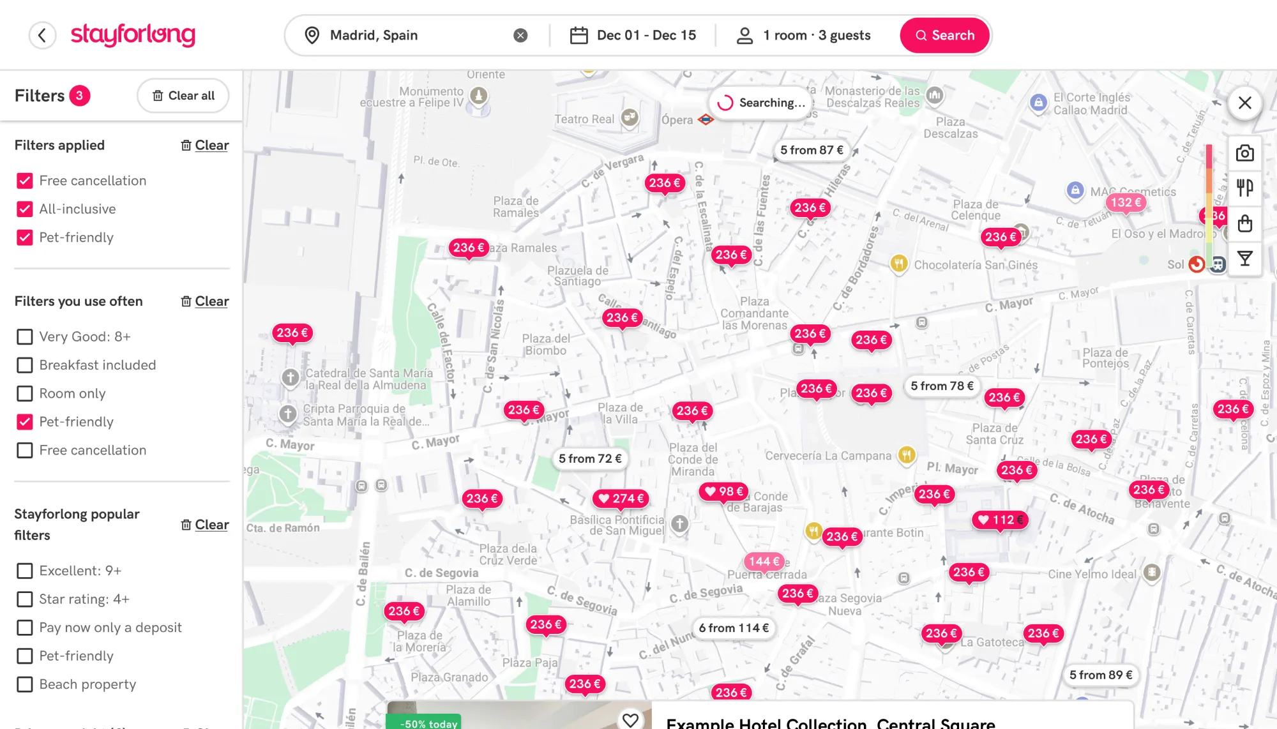Click the Madrid, Spain destination input
1277x729 pixels.
(409, 35)
